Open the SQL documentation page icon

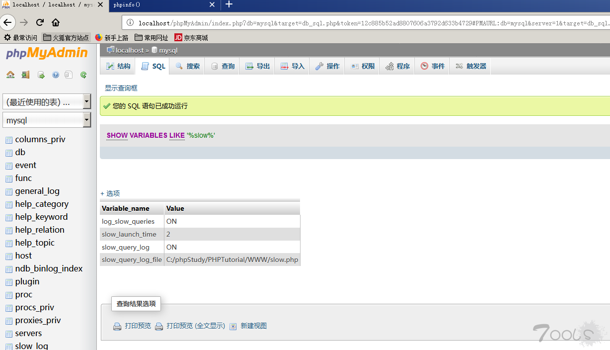[69, 75]
